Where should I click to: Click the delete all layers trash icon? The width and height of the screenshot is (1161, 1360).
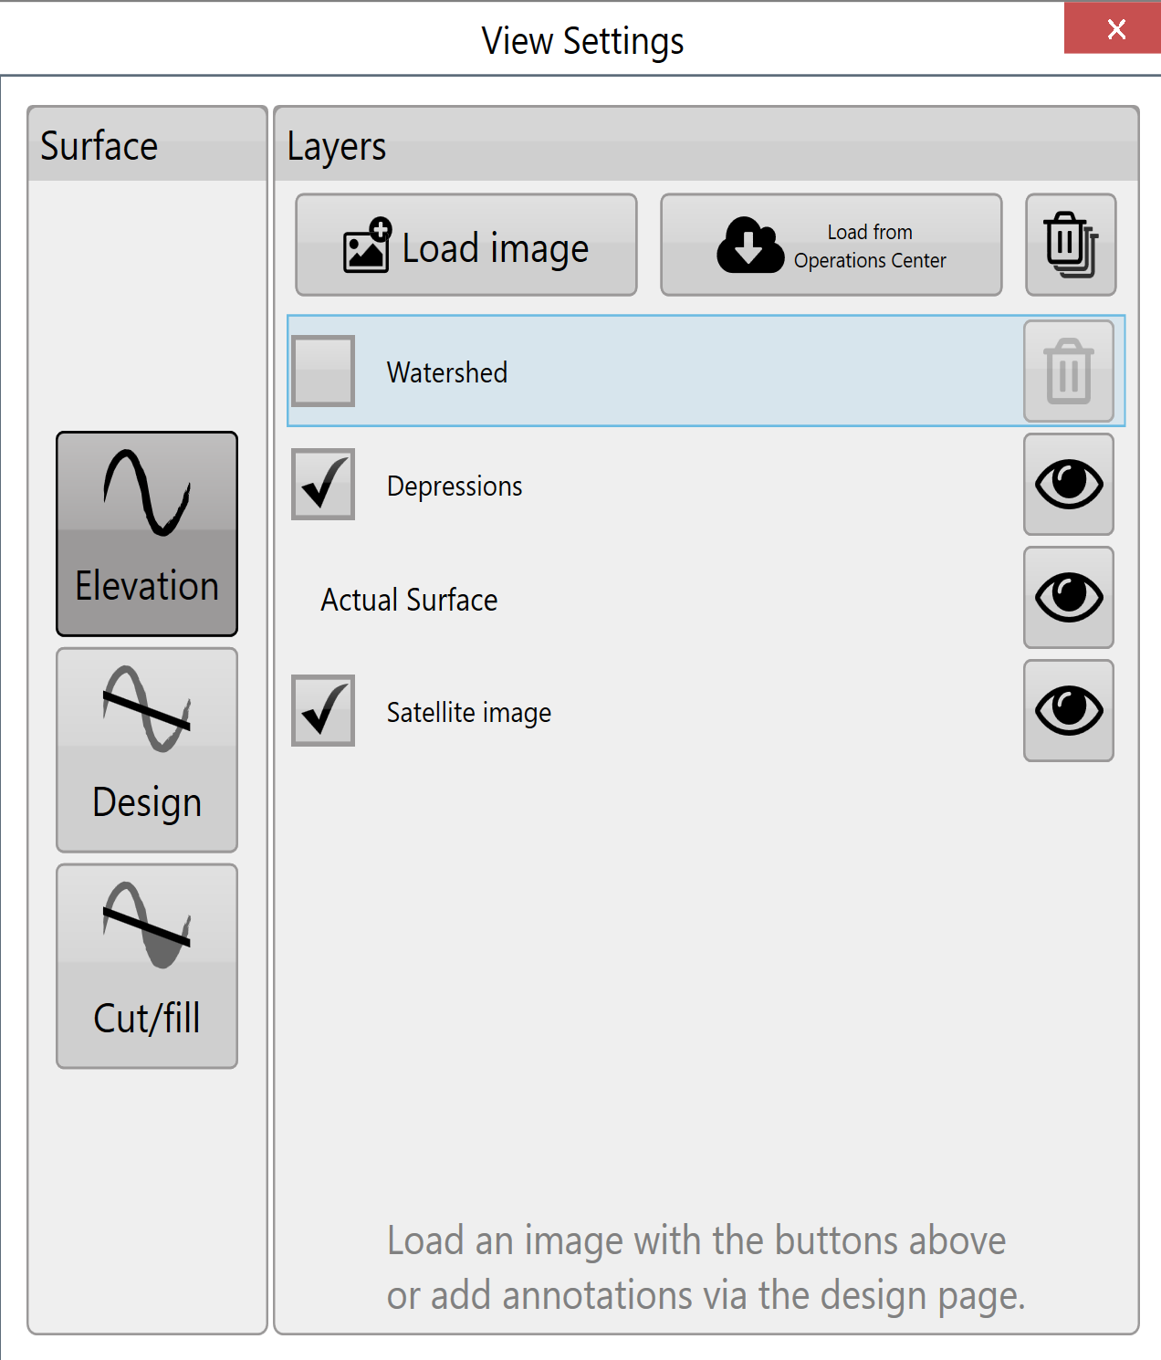point(1071,245)
